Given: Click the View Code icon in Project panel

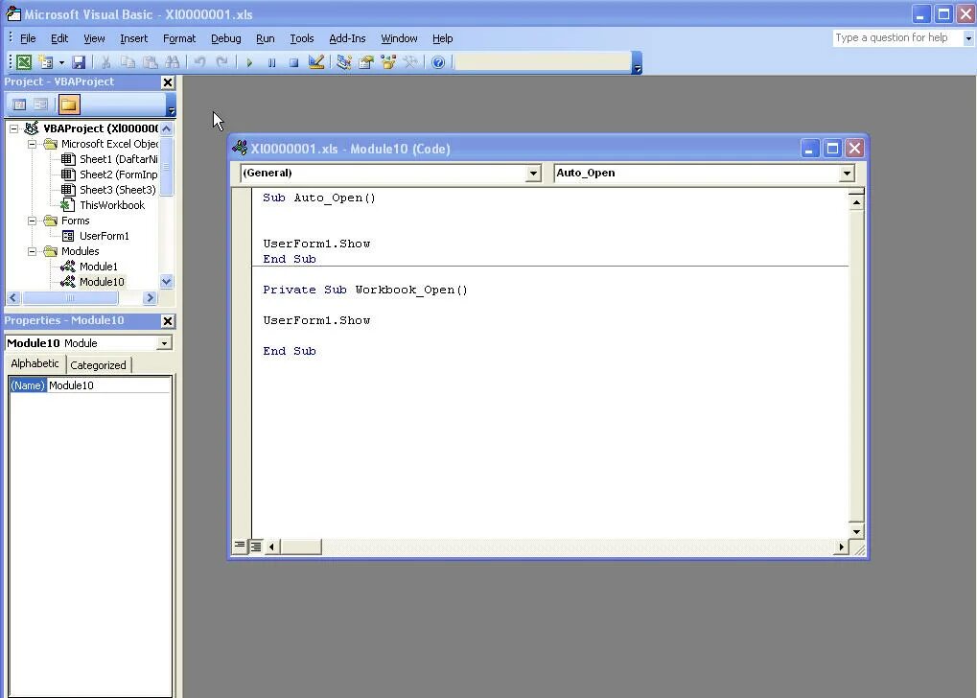Looking at the screenshot, I should [19, 105].
